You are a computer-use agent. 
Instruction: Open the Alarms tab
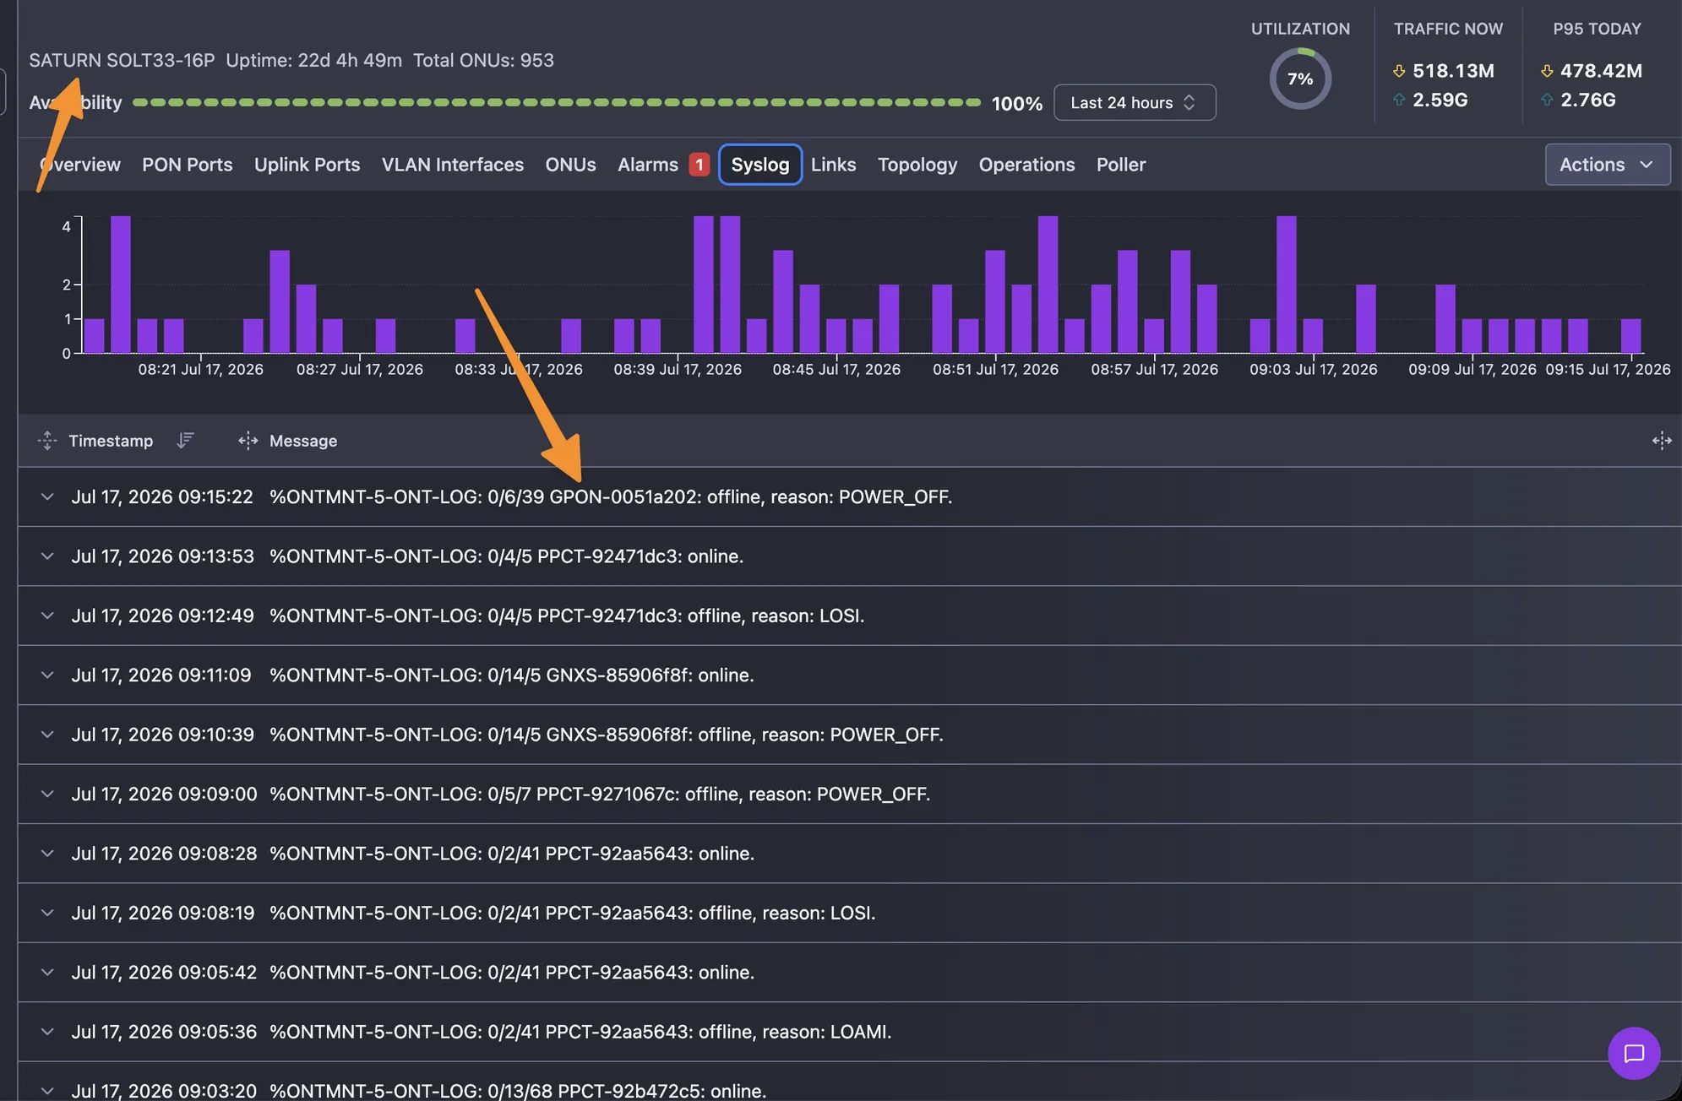point(647,165)
